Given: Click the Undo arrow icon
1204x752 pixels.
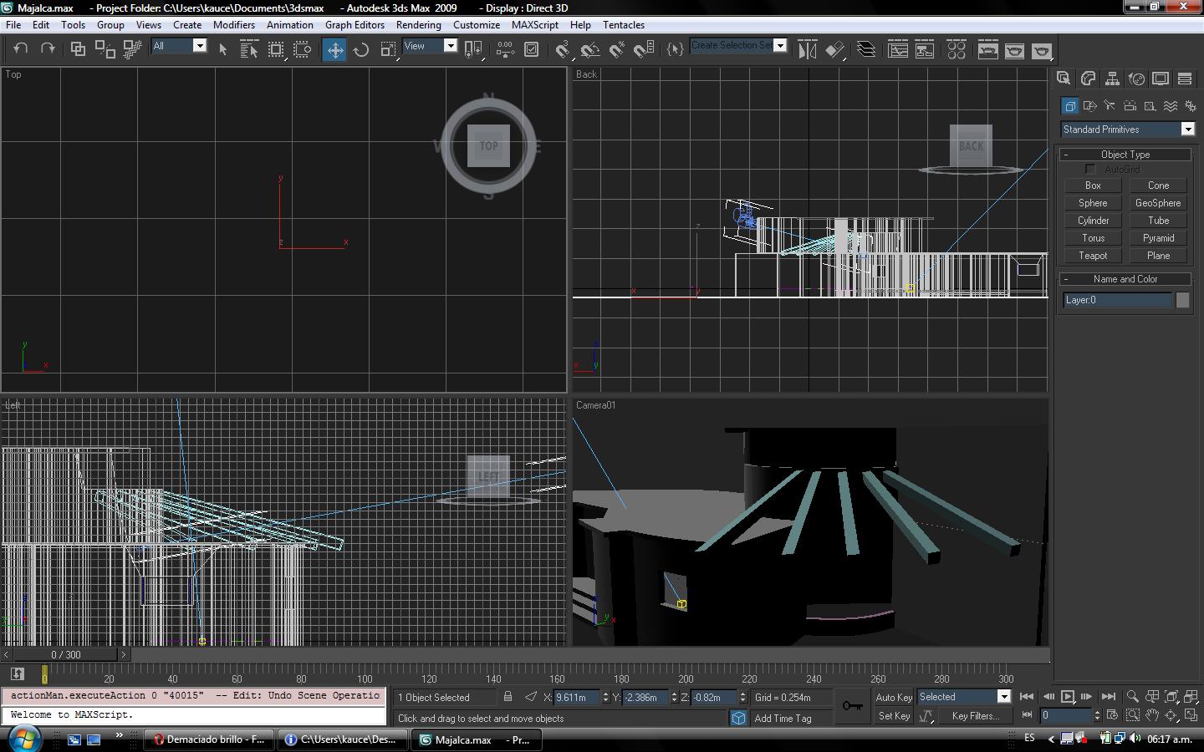Looking at the screenshot, I should pyautogui.click(x=21, y=48).
